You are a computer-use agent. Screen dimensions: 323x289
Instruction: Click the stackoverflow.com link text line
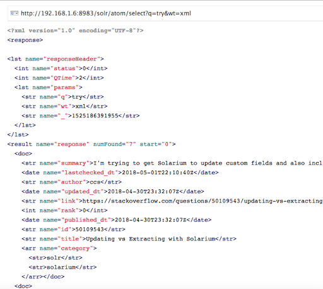[172, 201]
